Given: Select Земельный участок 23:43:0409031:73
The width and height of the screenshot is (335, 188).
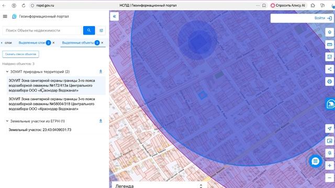Looking at the screenshot, I should pyautogui.click(x=56, y=130).
